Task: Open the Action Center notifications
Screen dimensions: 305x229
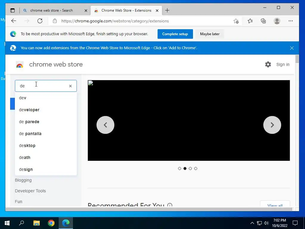Action: coord(295,223)
